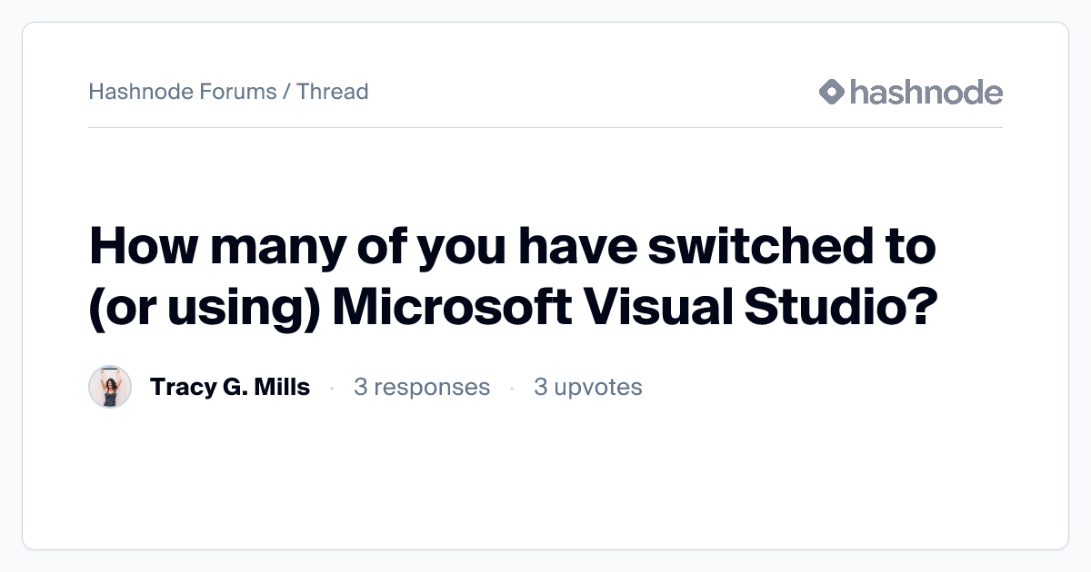Go to Hashnode Forums breadcrumb
1091x572 pixels.
click(x=183, y=92)
